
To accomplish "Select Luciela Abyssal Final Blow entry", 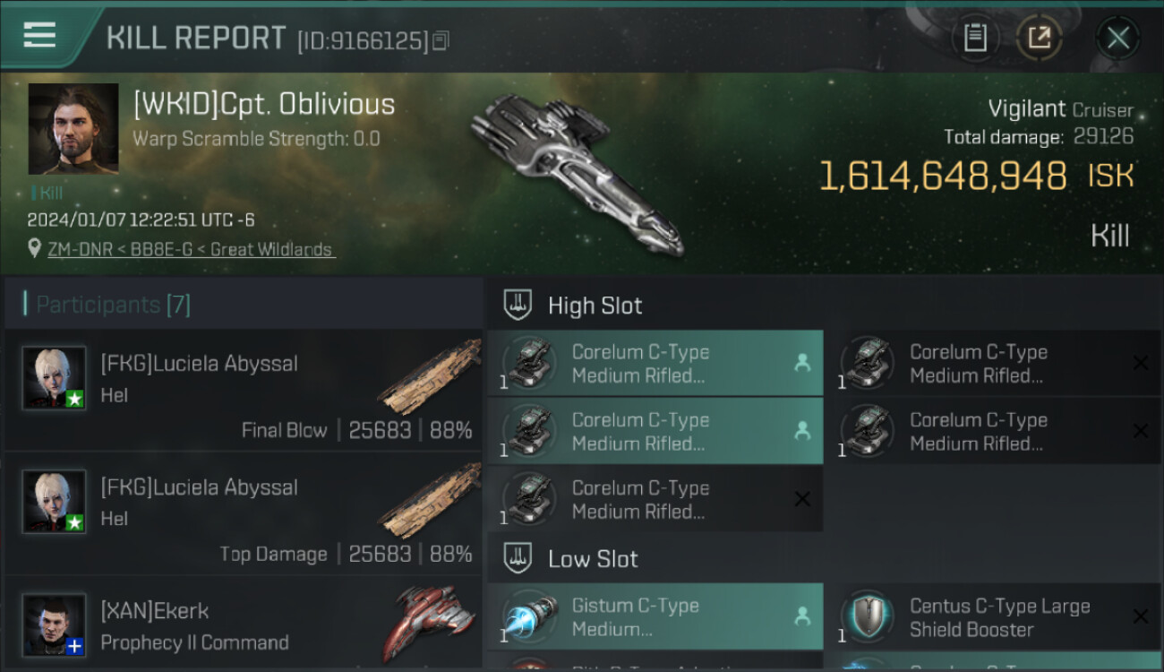I will 244,391.
